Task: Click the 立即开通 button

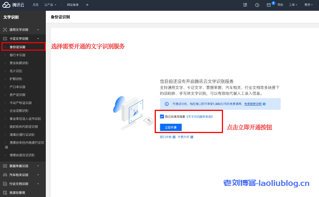Action: (x=171, y=127)
